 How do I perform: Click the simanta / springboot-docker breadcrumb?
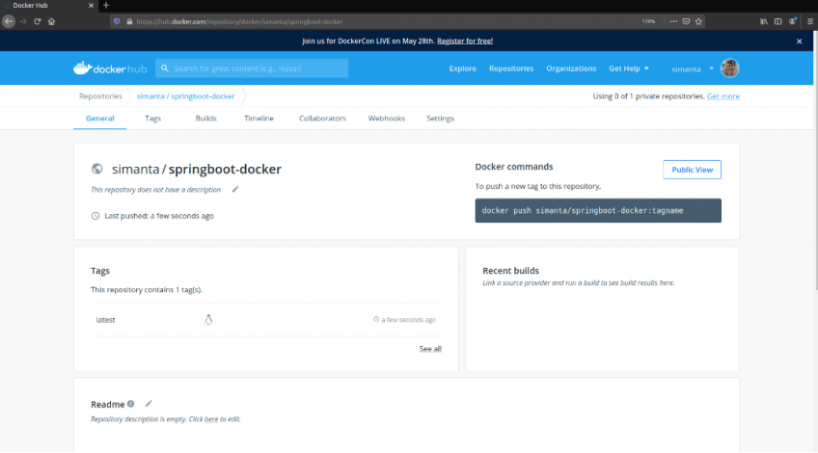tap(186, 96)
